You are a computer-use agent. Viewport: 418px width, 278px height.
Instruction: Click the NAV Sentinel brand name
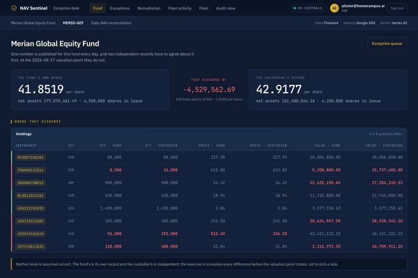coord(34,8)
